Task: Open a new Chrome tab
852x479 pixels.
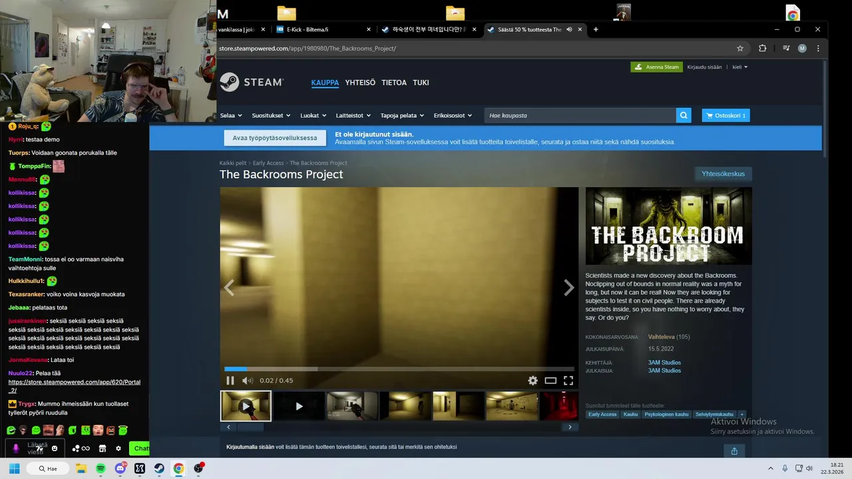Action: [596, 29]
